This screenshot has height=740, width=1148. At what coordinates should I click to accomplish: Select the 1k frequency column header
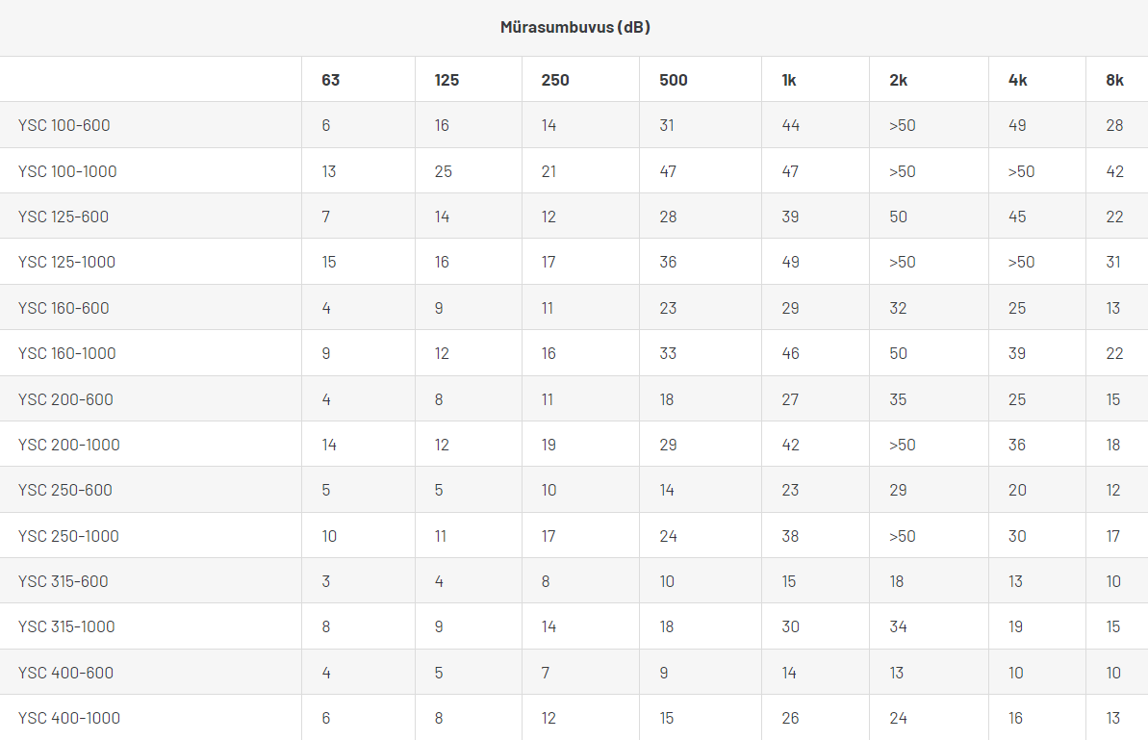click(789, 80)
